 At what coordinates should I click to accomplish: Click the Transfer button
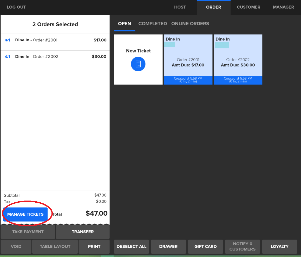tap(83, 232)
